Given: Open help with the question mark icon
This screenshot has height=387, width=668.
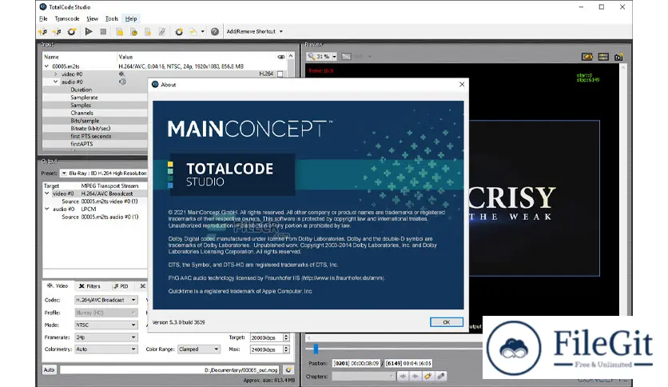Looking at the screenshot, I should point(215,31).
